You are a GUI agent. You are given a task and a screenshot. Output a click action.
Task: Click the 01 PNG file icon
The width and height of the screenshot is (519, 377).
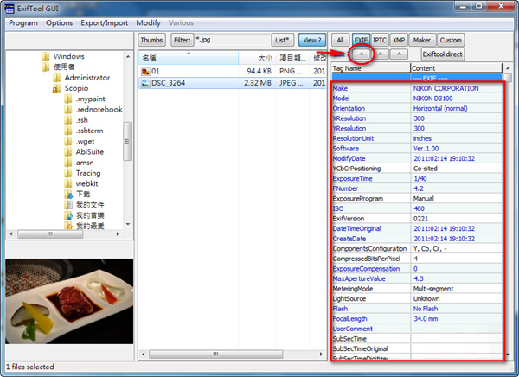tap(145, 70)
